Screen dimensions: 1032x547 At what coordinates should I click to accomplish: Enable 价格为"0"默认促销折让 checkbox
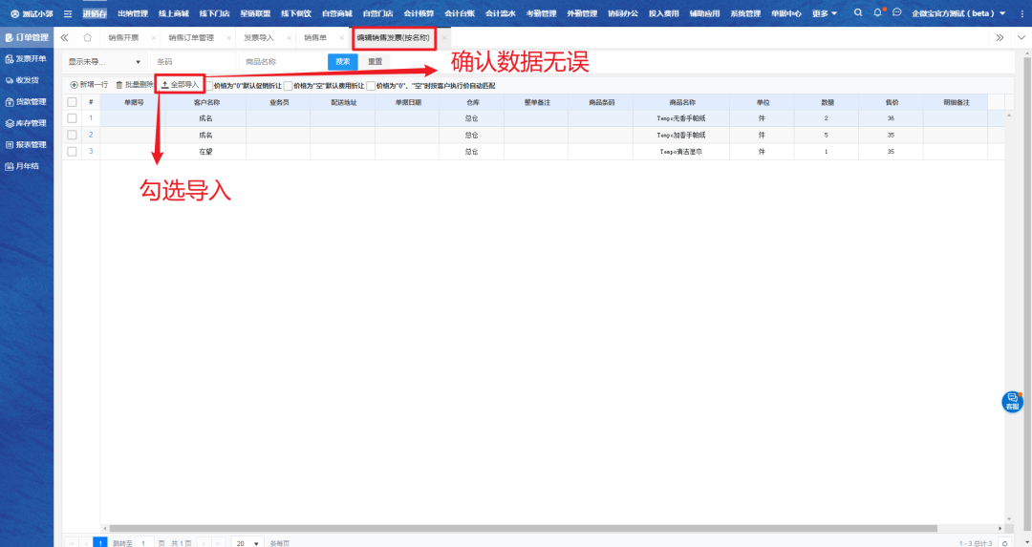point(209,85)
